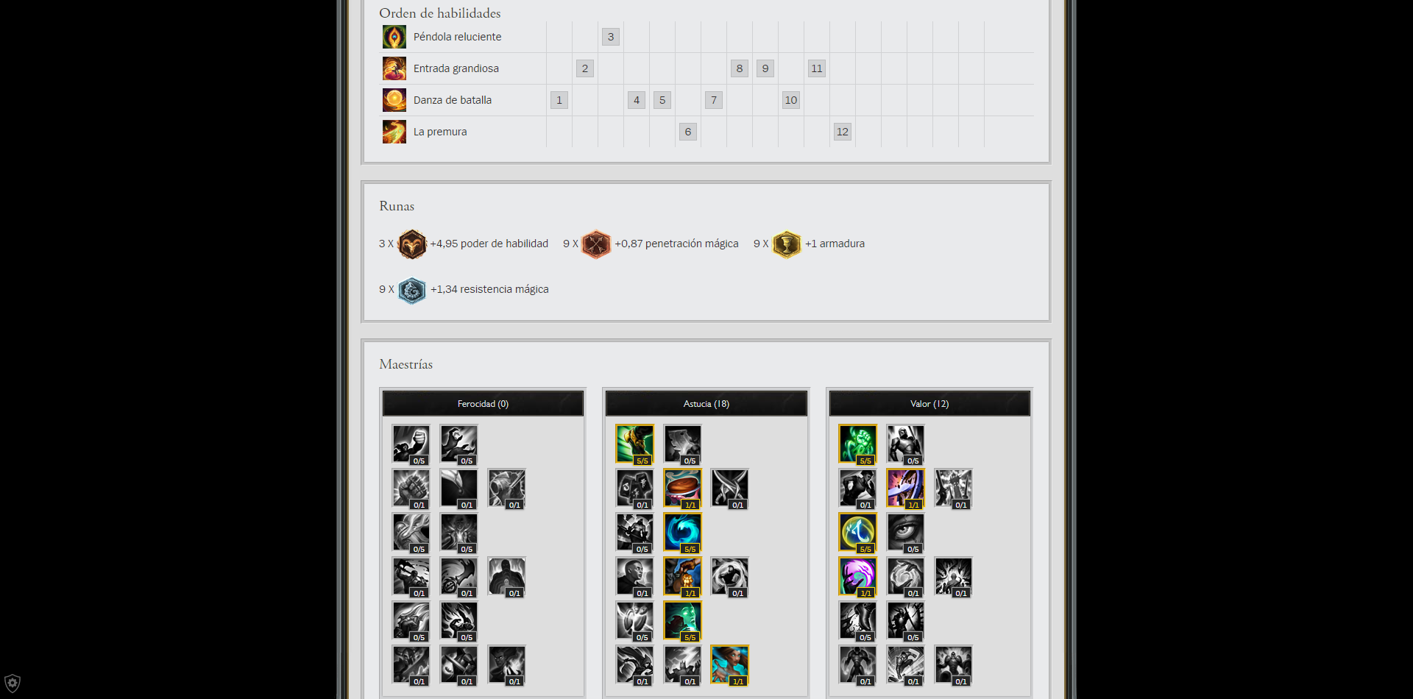Image resolution: width=1413 pixels, height=699 pixels.
Task: Click the shield gear icon in corner
Action: [13, 683]
